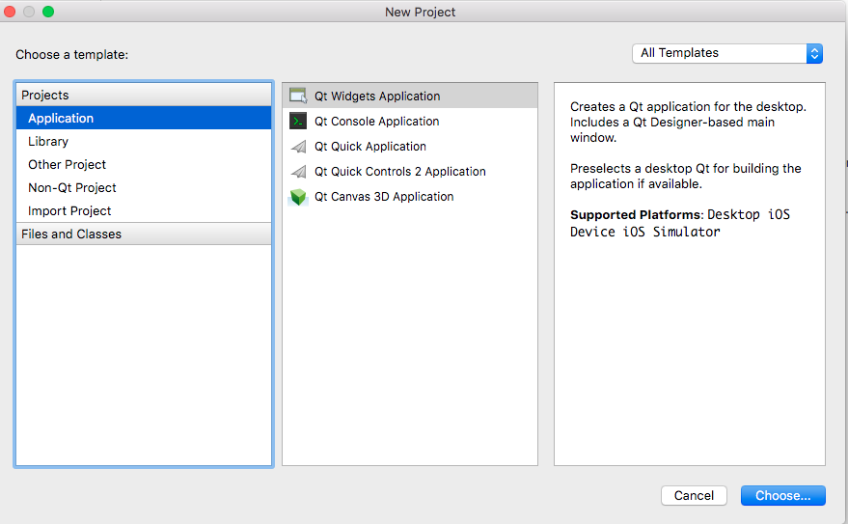Choose Qt Widgets Application template
The image size is (848, 524).
pyautogui.click(x=410, y=96)
